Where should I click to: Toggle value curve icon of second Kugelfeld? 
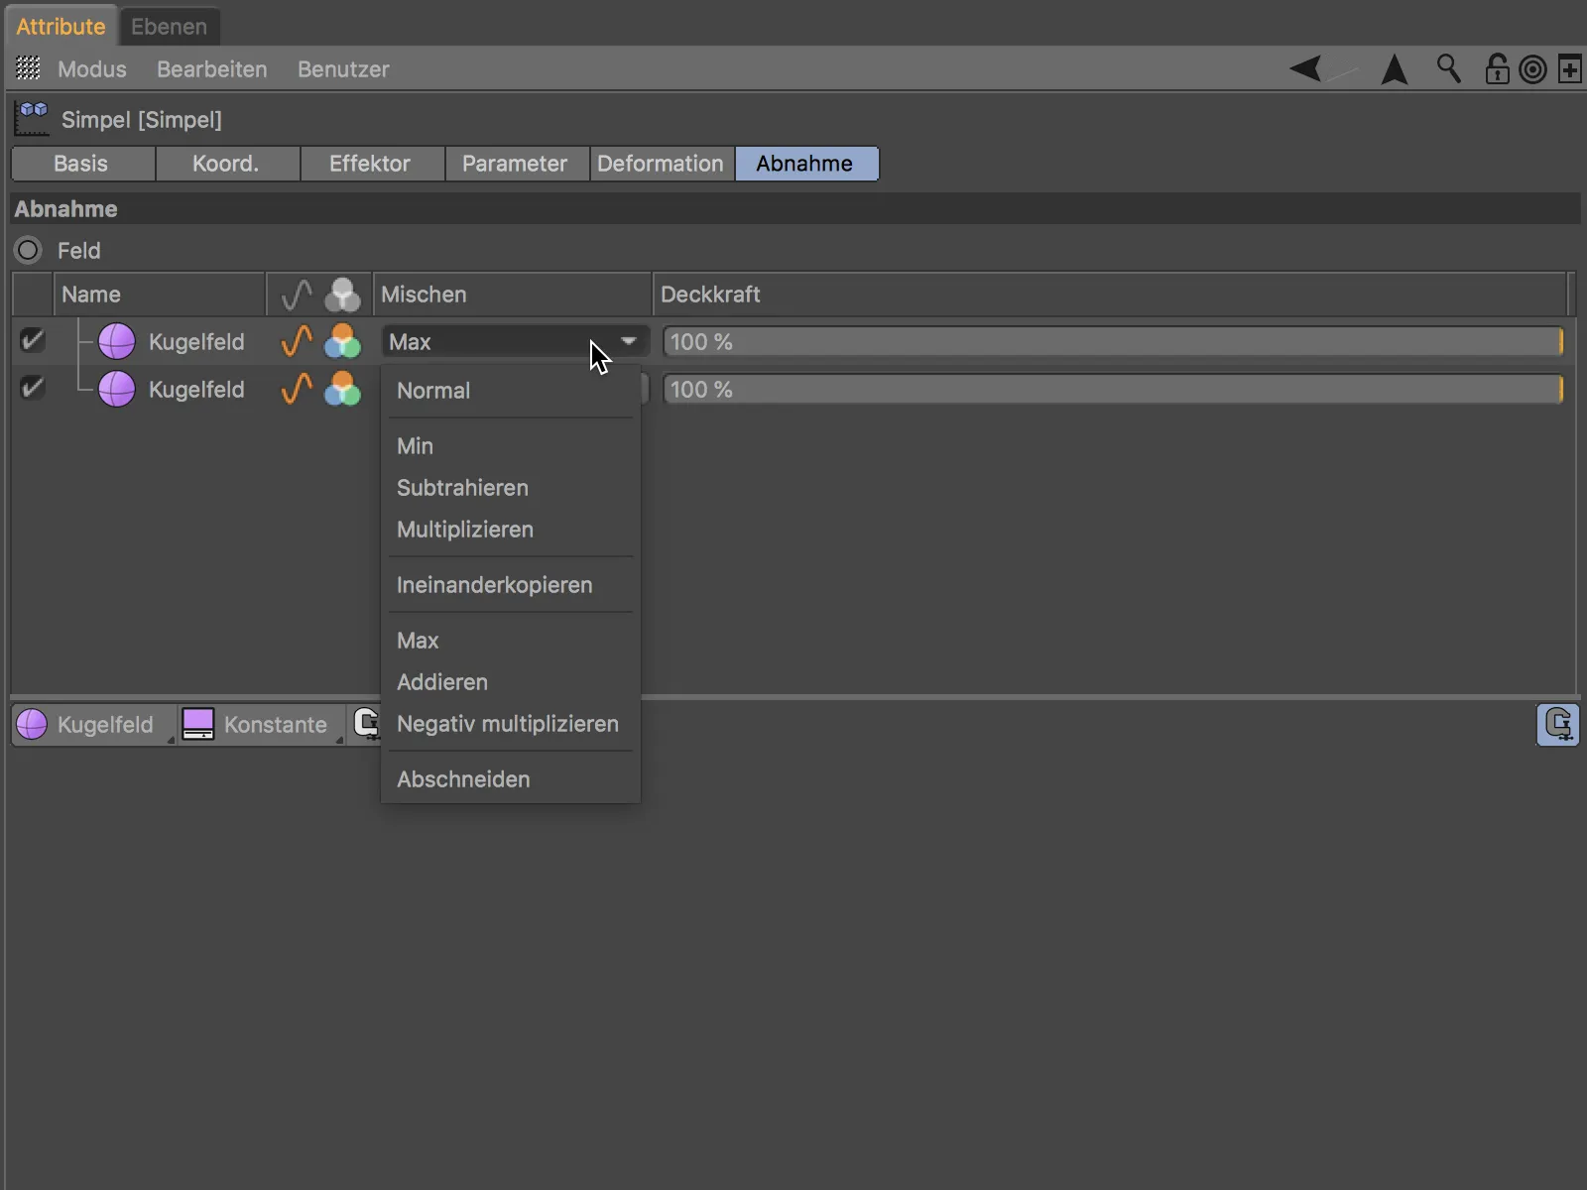tap(297, 389)
